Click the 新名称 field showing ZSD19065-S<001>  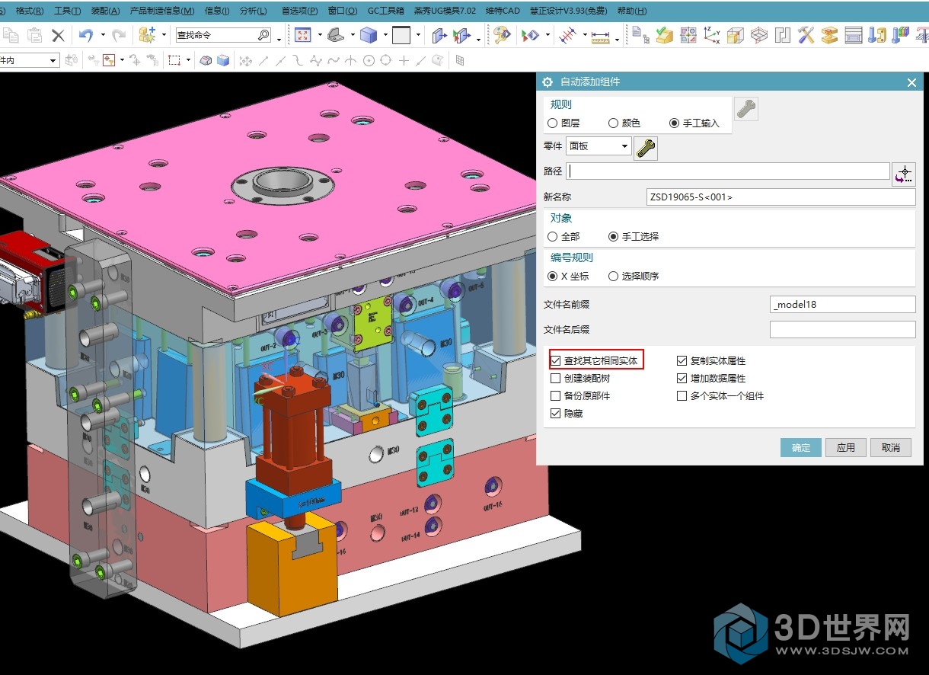(781, 197)
